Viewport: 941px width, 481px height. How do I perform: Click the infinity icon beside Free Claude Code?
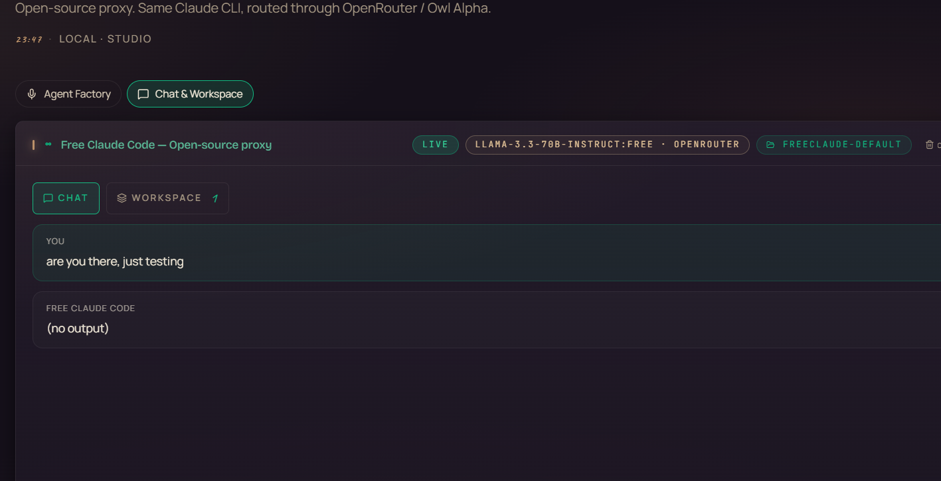coord(48,145)
